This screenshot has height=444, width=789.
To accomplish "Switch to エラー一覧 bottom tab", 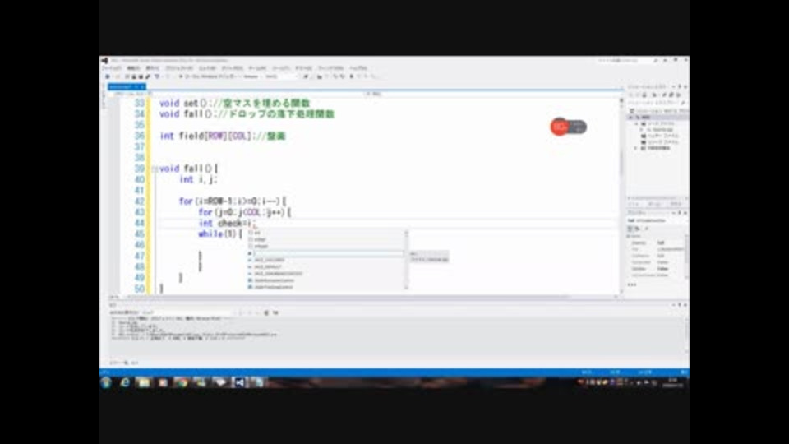I will click(x=118, y=363).
